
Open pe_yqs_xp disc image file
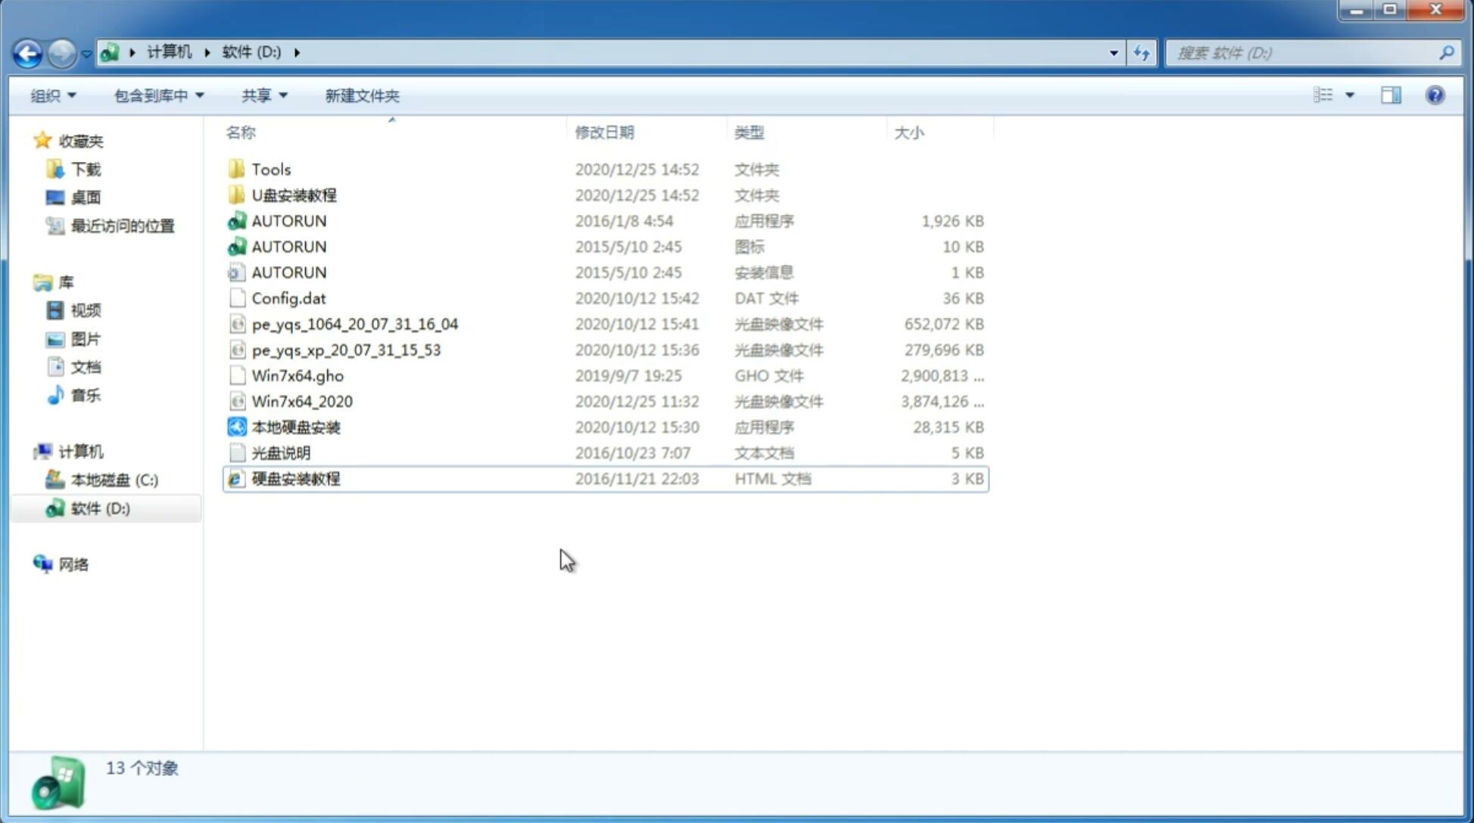[x=346, y=349]
